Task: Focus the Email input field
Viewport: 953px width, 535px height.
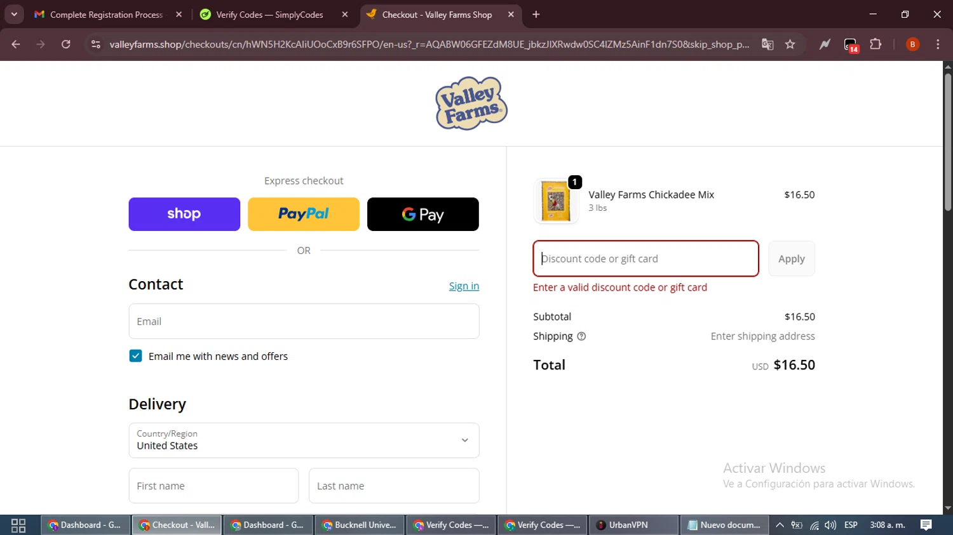Action: pos(304,321)
